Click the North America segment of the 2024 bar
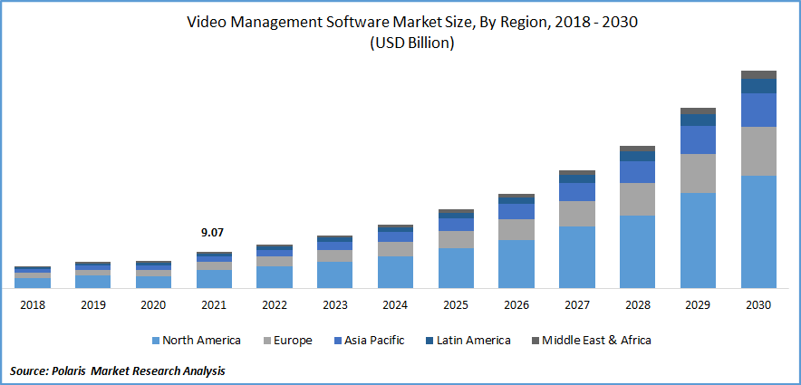This screenshot has height=385, width=801. point(395,273)
